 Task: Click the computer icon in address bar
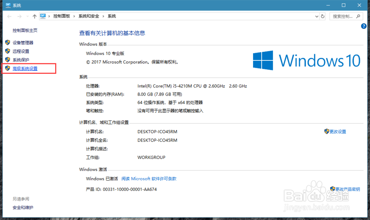43,16
